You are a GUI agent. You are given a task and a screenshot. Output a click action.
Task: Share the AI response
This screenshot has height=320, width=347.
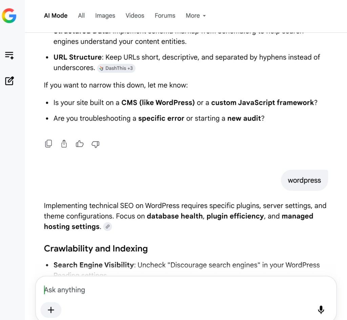tap(64, 144)
